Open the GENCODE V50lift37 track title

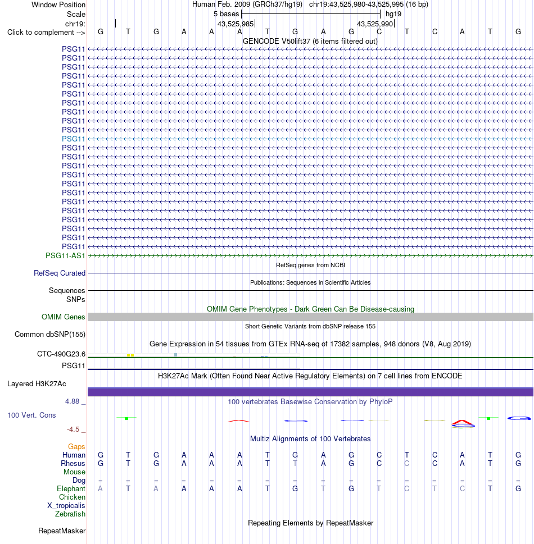[x=310, y=42]
